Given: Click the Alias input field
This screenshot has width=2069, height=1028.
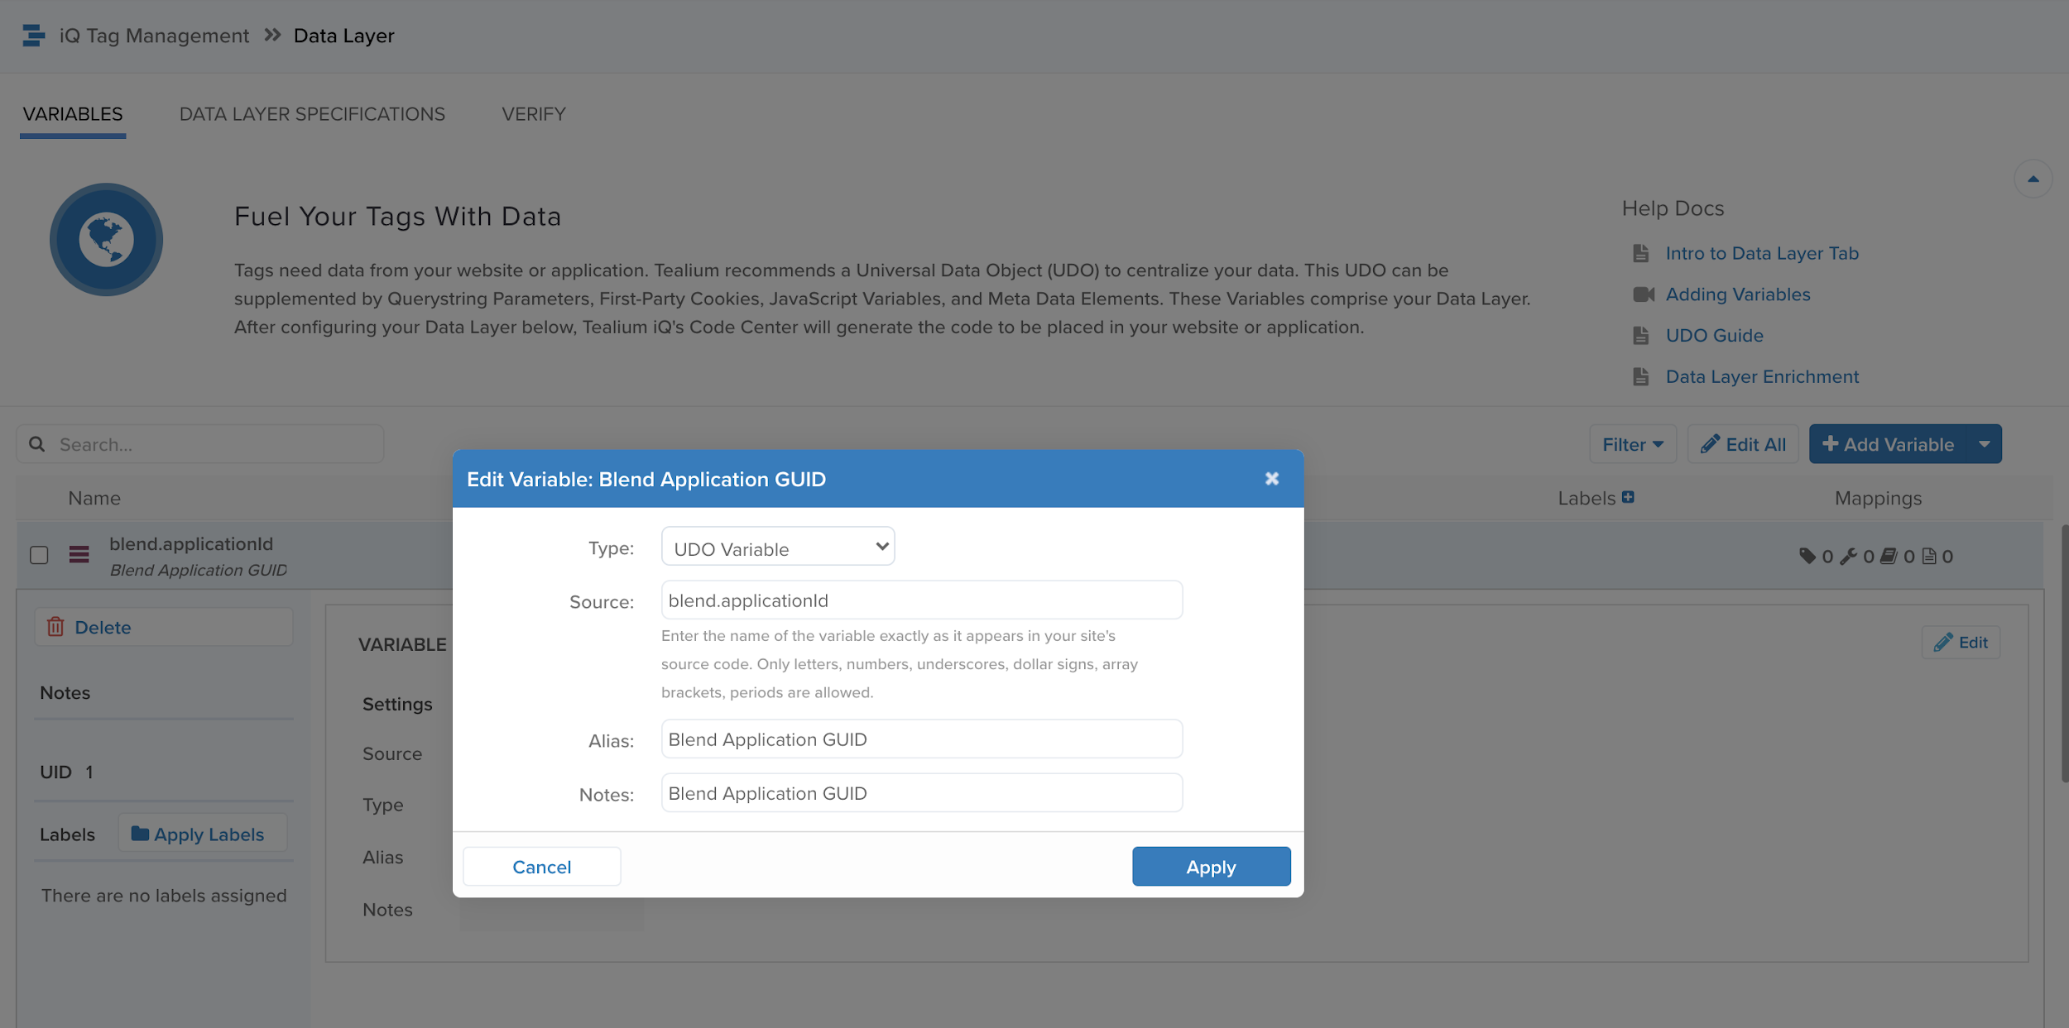Looking at the screenshot, I should click(921, 739).
